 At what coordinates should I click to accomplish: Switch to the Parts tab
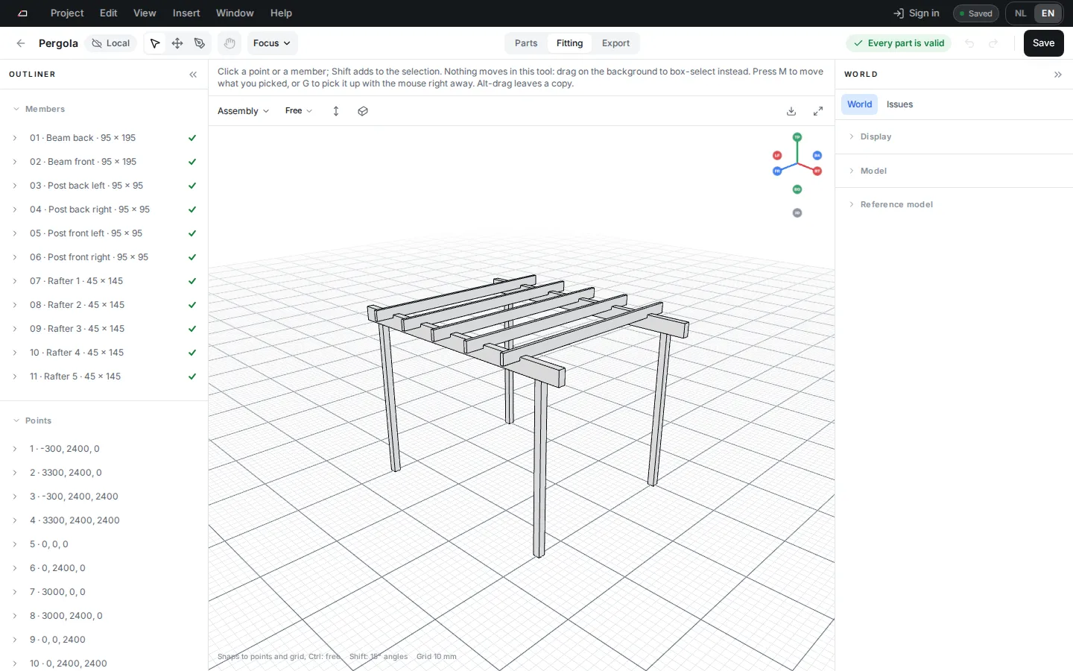click(x=526, y=43)
